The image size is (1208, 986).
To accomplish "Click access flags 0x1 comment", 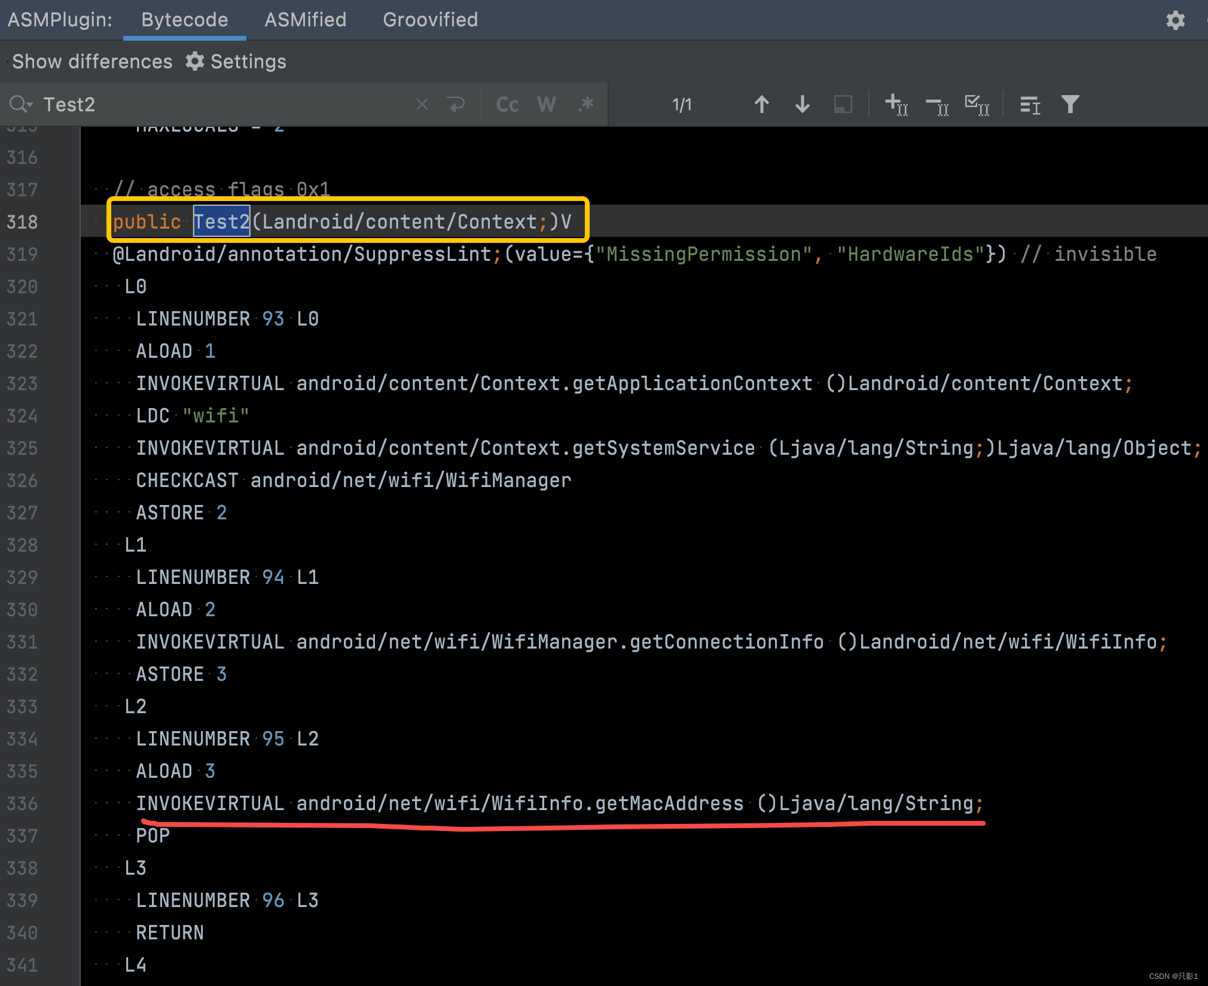I will 221,189.
